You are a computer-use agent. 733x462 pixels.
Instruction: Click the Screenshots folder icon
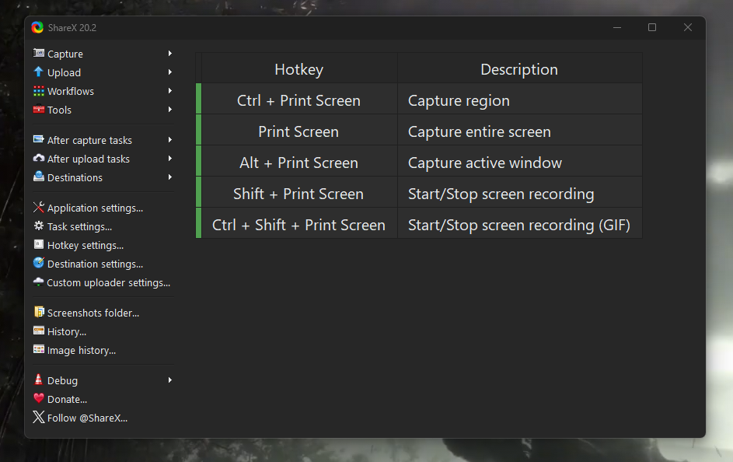39,312
